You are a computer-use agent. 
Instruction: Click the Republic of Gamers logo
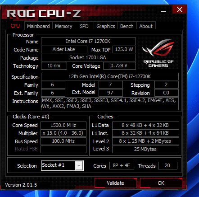pos(158,53)
